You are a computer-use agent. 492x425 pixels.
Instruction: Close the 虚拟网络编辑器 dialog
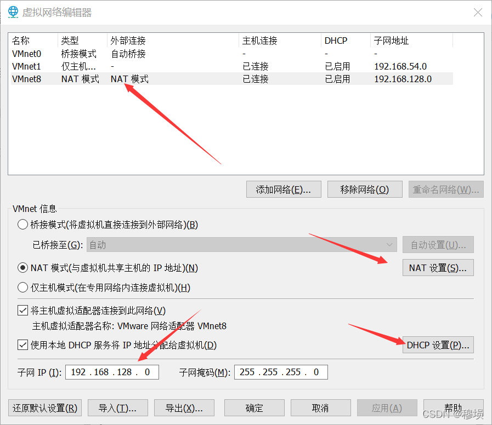[x=478, y=13]
